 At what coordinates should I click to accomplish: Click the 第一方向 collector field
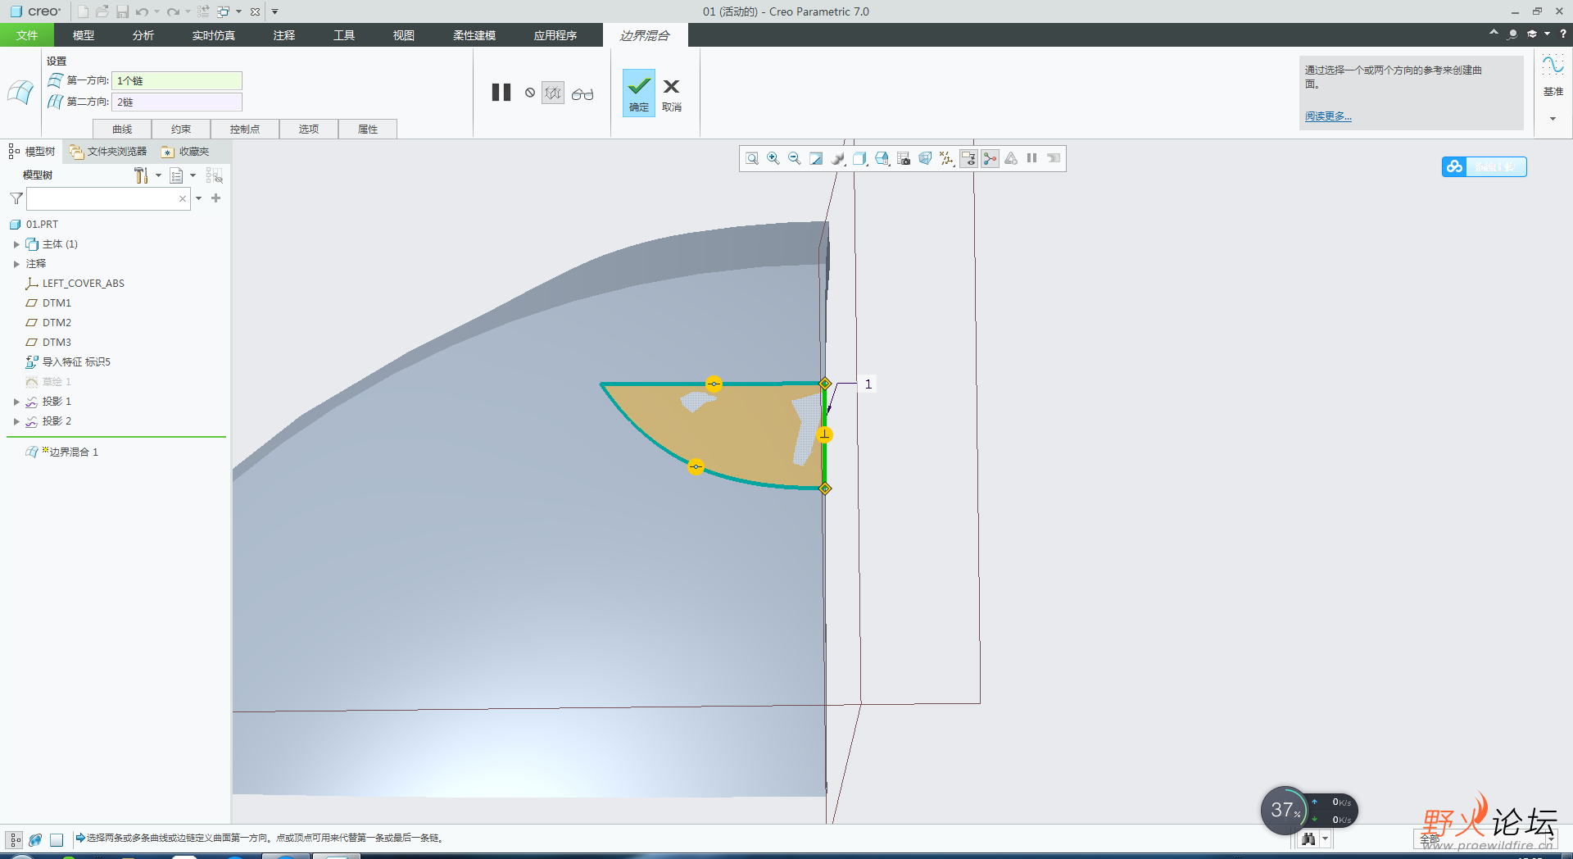[177, 80]
